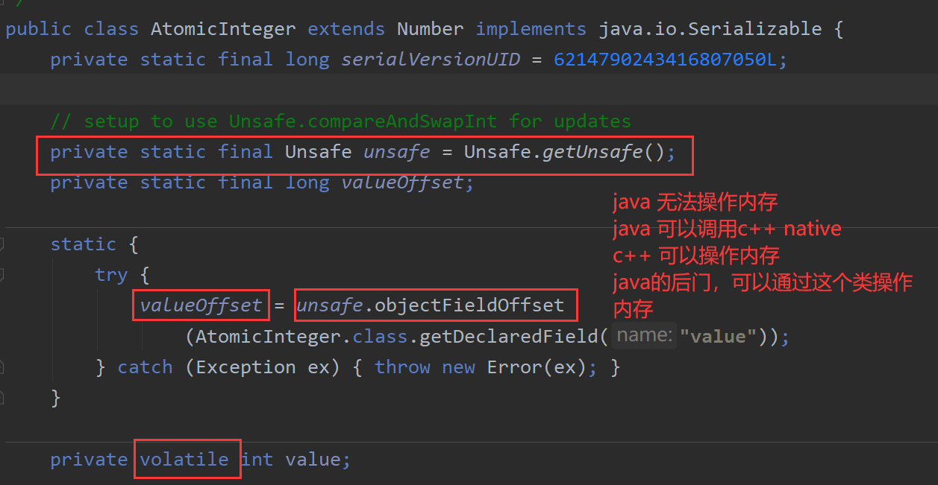Viewport: 938px width, 485px height.
Task: Collapse the static block fold marker
Action: [2, 244]
